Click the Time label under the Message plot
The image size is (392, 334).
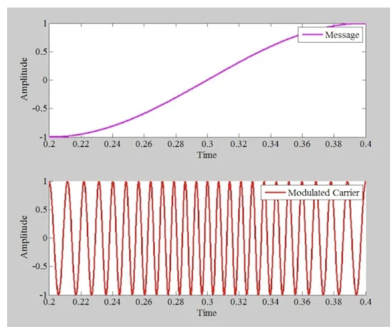pos(207,155)
